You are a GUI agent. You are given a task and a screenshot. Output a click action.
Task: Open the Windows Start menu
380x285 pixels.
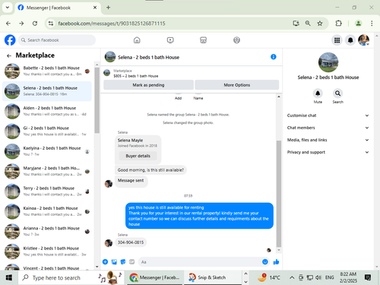[x=9, y=277]
